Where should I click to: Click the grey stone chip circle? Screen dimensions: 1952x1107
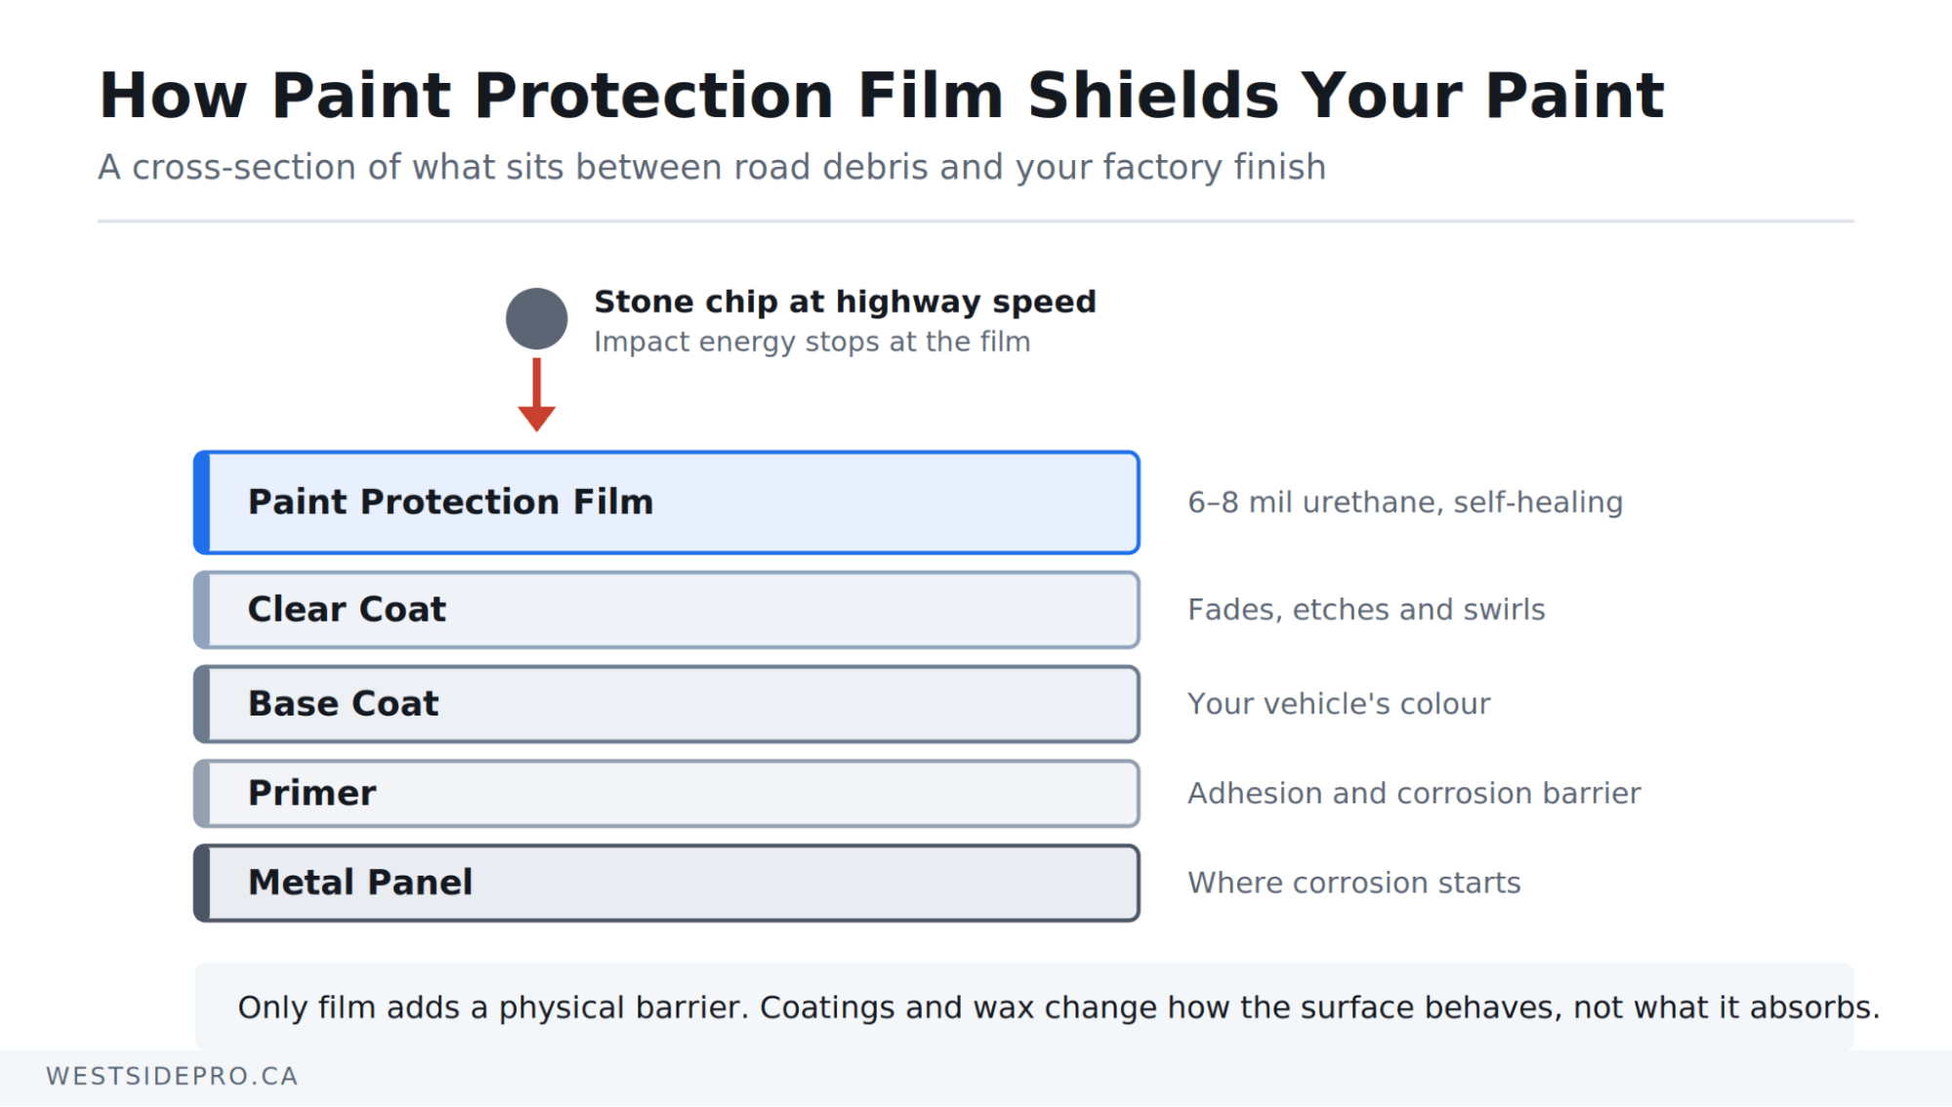point(536,318)
